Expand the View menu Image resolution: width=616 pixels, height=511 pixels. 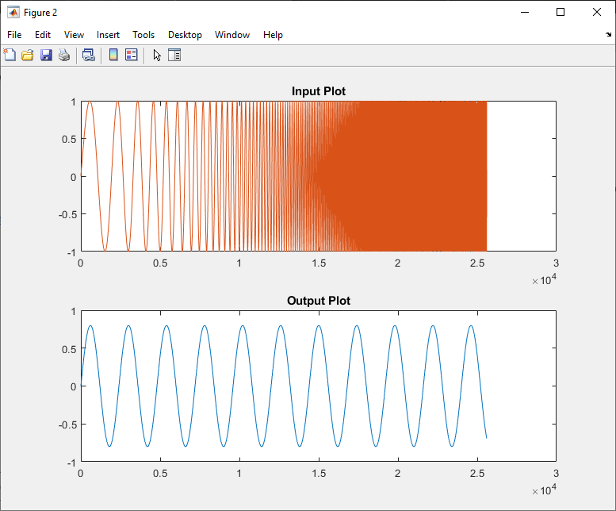(x=74, y=35)
